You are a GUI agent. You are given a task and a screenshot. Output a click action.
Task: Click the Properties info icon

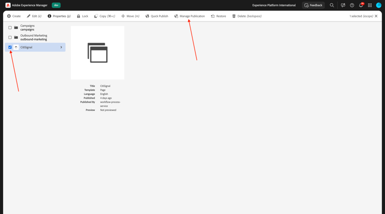tap(49, 16)
